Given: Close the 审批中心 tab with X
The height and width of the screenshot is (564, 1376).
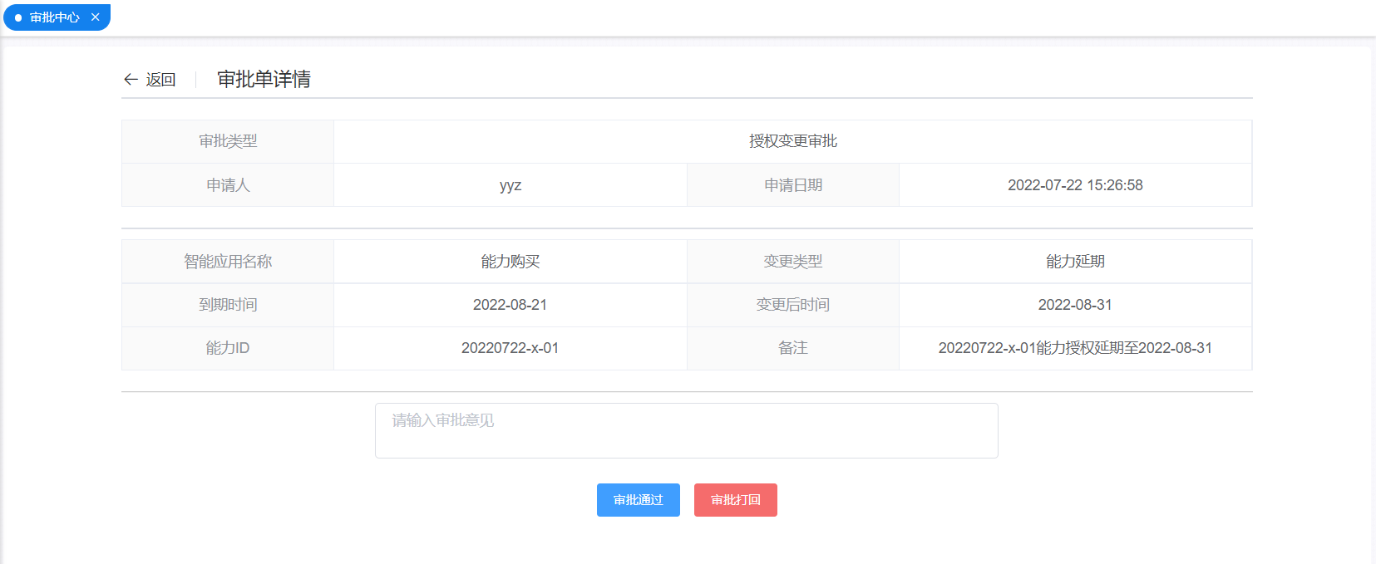Looking at the screenshot, I should (96, 17).
